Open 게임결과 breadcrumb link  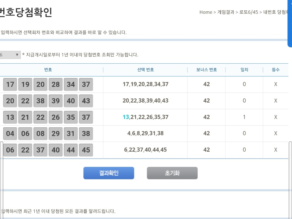tap(226, 12)
